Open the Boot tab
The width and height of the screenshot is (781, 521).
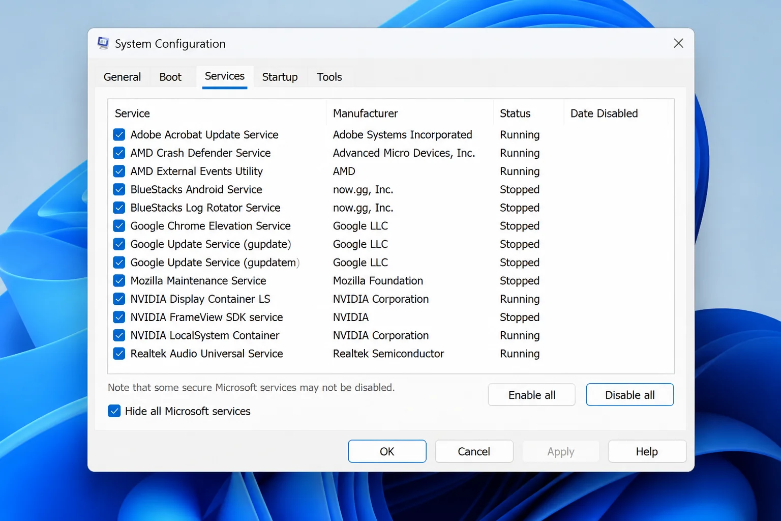pos(170,77)
